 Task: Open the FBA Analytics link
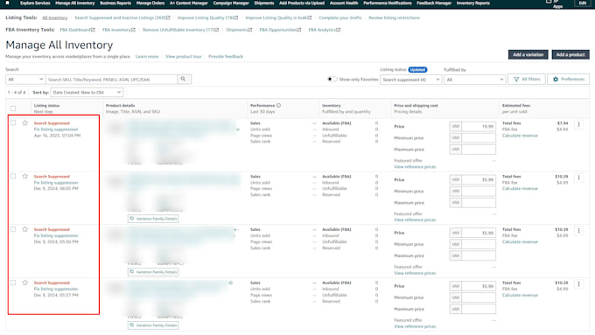[325, 30]
